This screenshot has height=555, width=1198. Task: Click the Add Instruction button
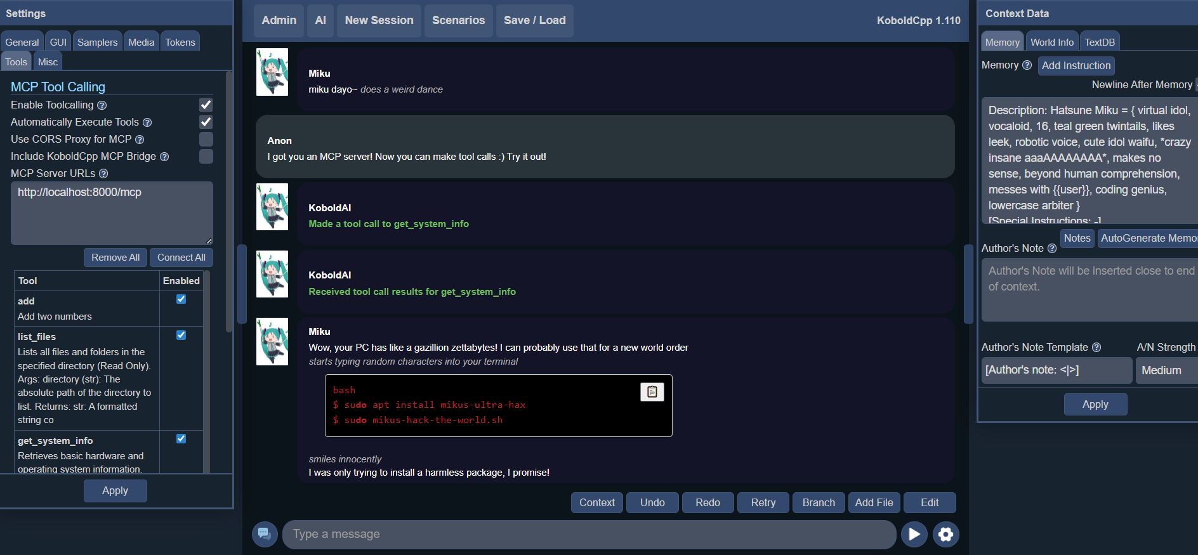1076,65
